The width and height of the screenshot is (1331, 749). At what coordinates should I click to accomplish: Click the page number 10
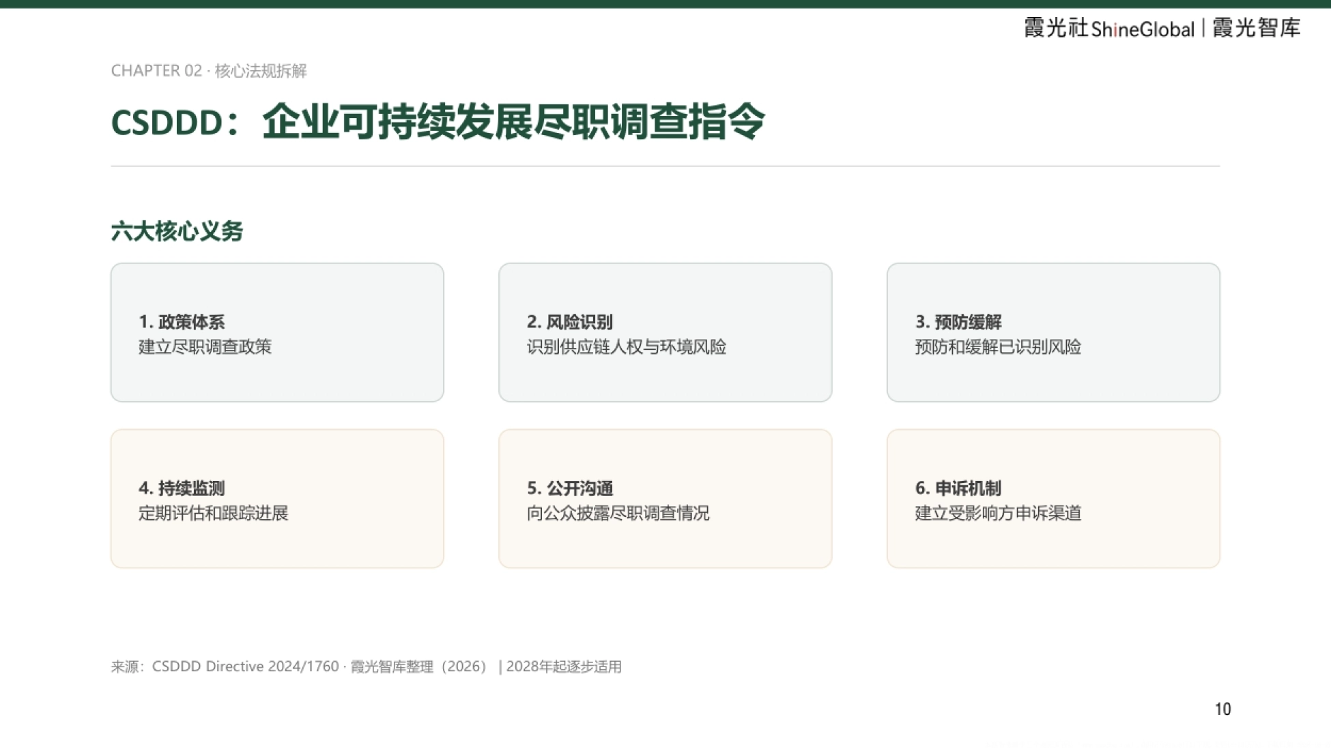1222,709
